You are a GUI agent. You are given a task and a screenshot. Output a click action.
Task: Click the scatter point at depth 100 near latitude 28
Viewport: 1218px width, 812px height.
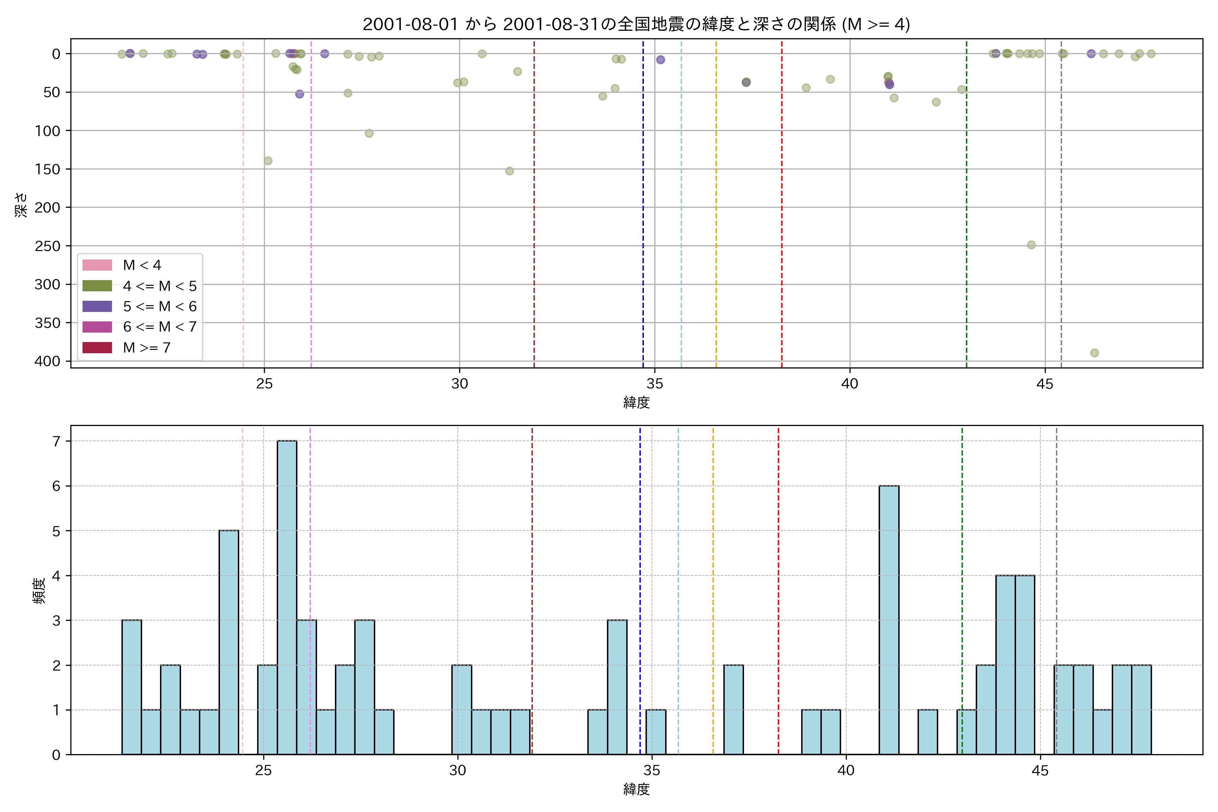(369, 133)
